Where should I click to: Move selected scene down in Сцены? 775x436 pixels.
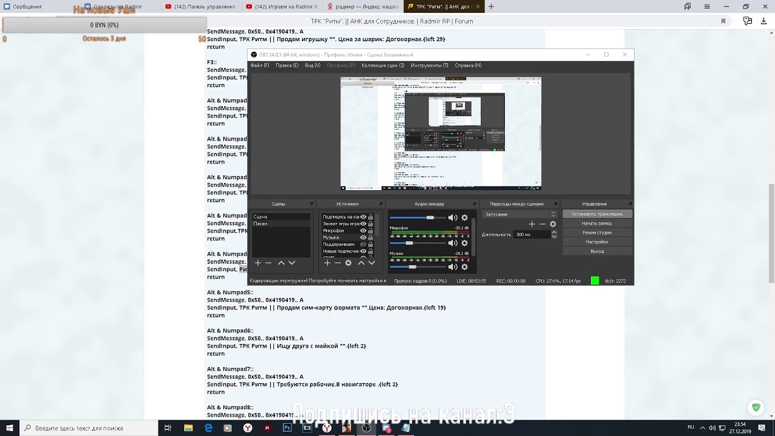(x=292, y=263)
